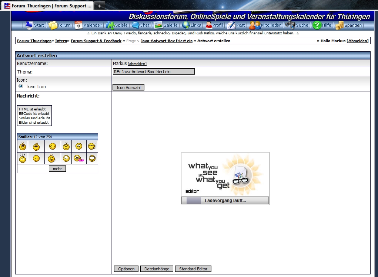Insert the plain sad frowning smiley
This screenshot has height=277, width=378.
(36, 158)
